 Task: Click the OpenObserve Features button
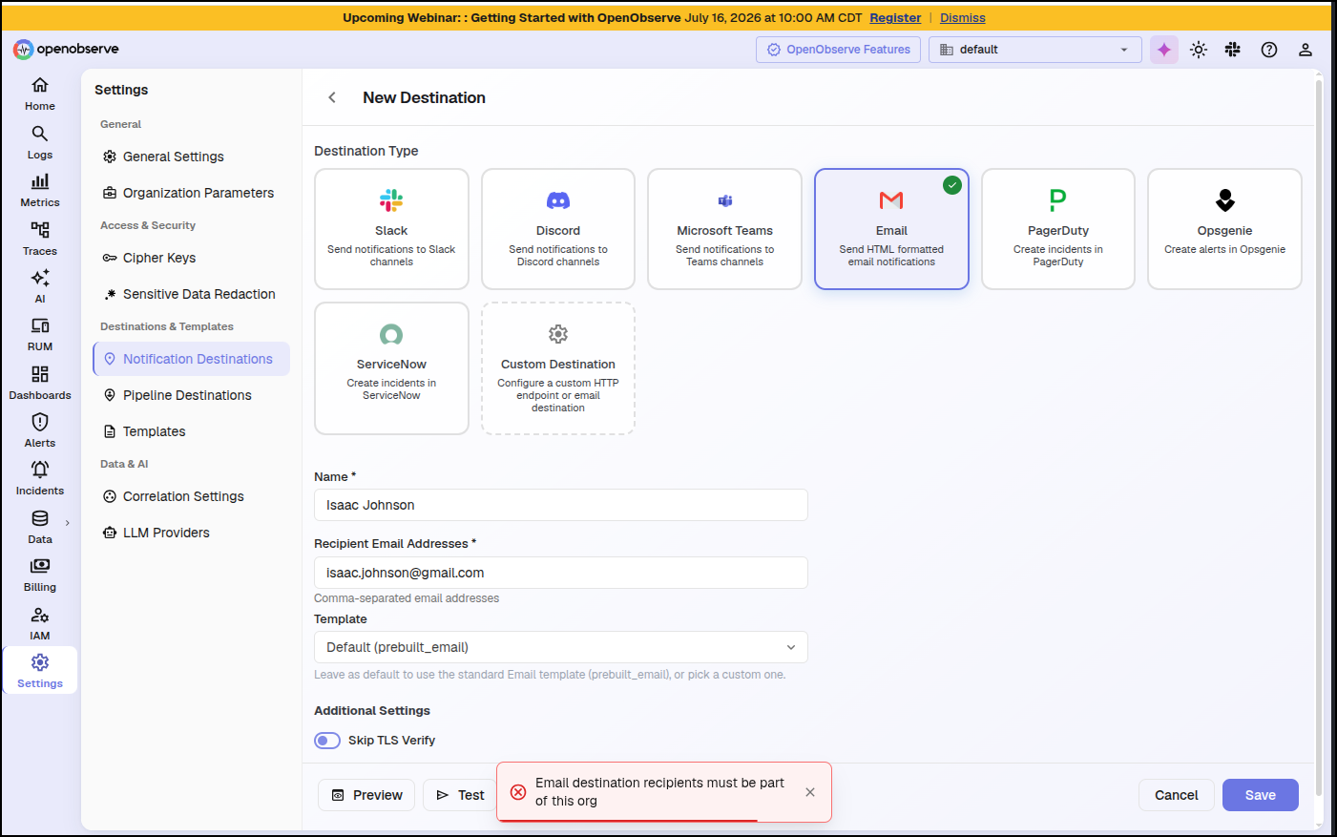pyautogui.click(x=839, y=50)
